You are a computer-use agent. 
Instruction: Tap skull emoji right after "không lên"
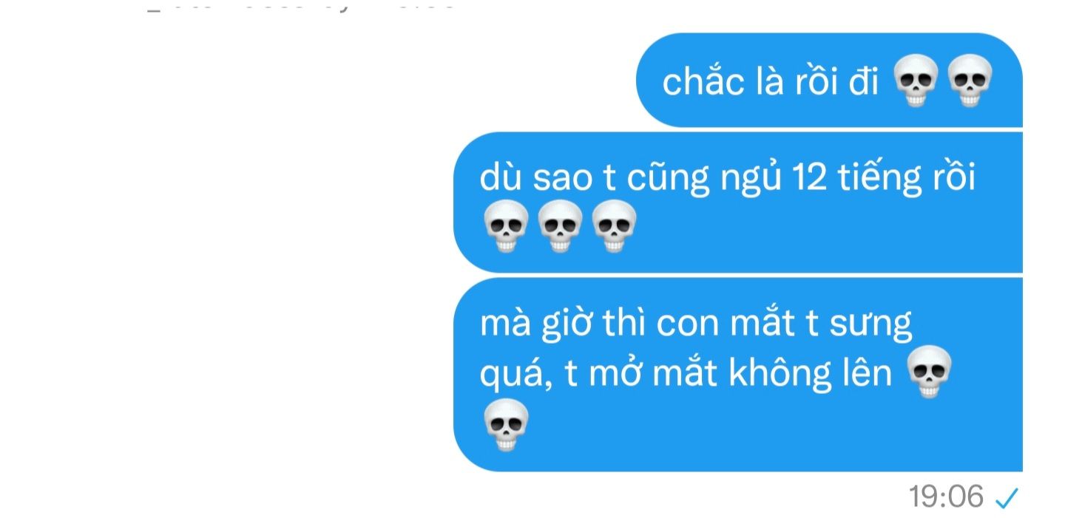[929, 374]
